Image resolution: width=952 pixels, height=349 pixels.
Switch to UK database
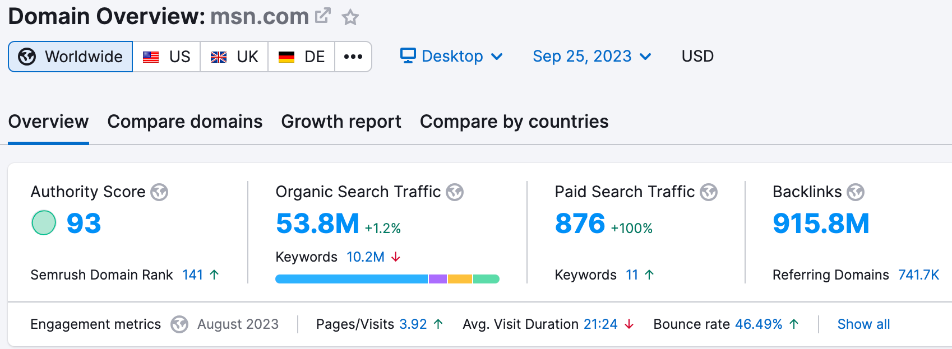(234, 57)
